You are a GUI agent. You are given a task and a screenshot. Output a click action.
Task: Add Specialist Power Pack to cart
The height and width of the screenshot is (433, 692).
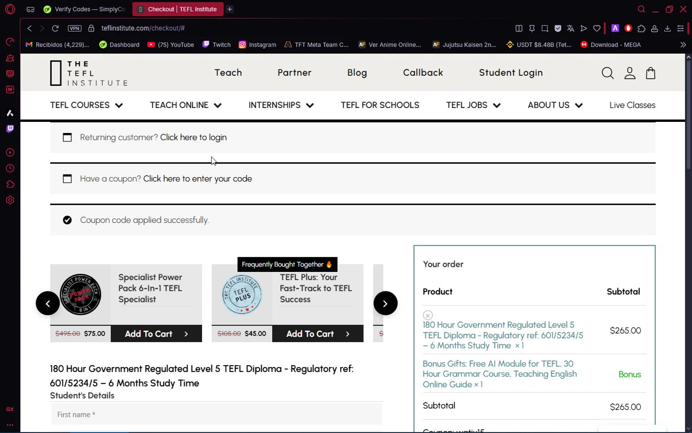(x=156, y=334)
